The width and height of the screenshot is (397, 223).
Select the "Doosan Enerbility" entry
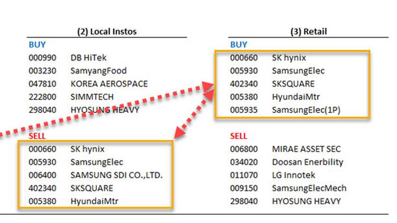307,162
